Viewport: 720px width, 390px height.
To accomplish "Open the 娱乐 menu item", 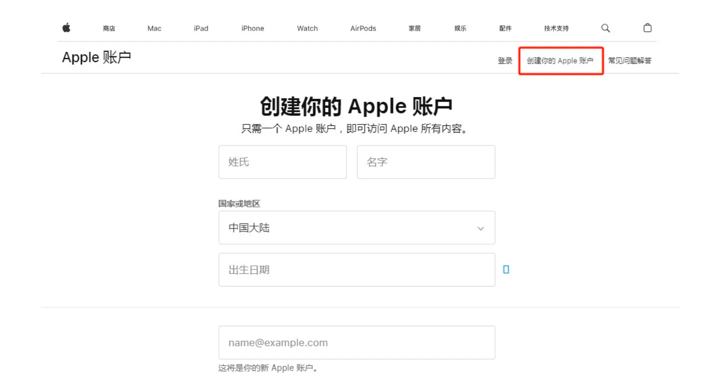I will (x=460, y=28).
